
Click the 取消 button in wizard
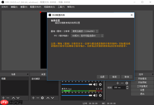(x=127, y=77)
